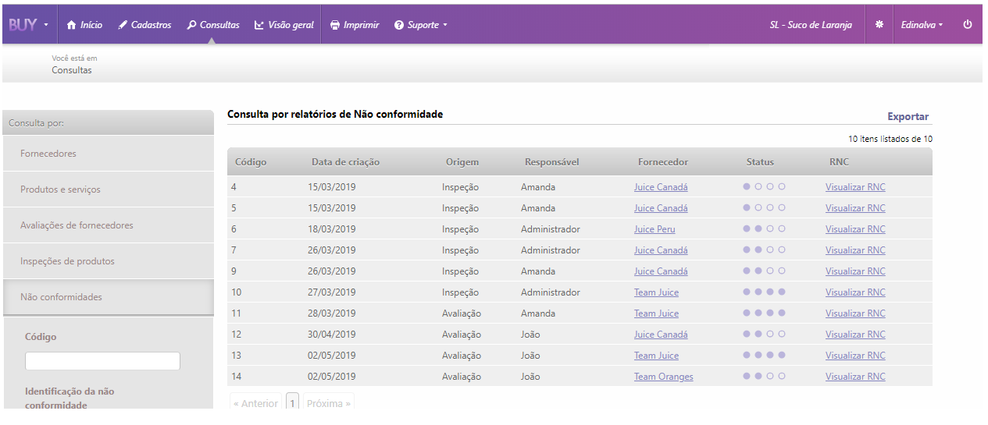Viewport: 988px width, 425px height.
Task: Click Imprimir to print
Action: coord(355,25)
